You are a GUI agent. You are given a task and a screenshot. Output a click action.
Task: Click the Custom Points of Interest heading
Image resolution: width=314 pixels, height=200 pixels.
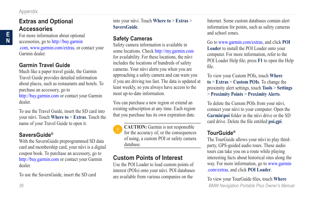148,158
